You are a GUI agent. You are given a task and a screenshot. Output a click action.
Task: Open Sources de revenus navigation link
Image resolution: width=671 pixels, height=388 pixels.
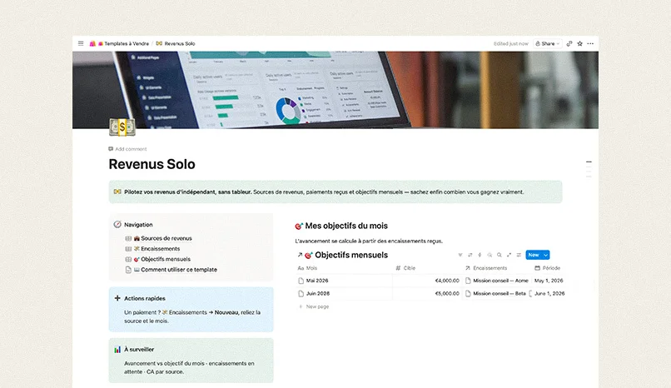point(162,238)
